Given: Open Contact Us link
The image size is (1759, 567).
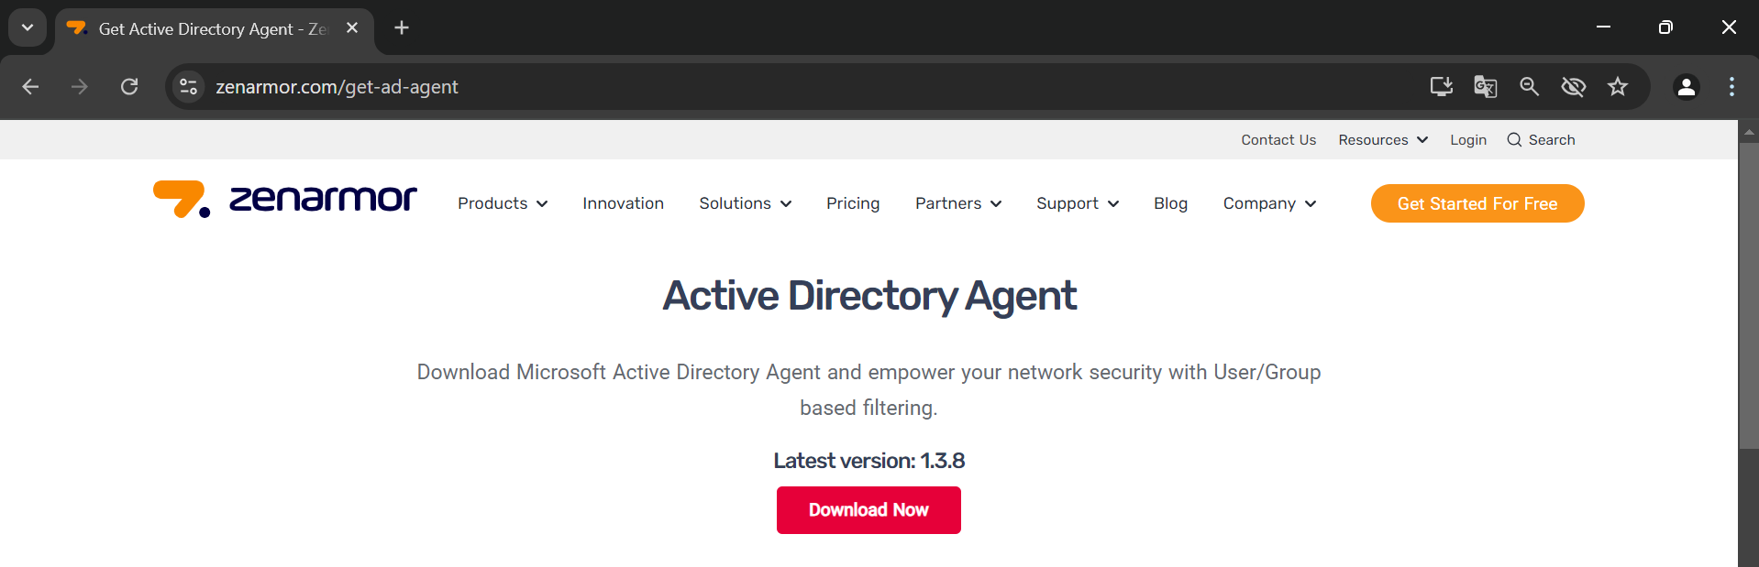Looking at the screenshot, I should click(x=1278, y=140).
